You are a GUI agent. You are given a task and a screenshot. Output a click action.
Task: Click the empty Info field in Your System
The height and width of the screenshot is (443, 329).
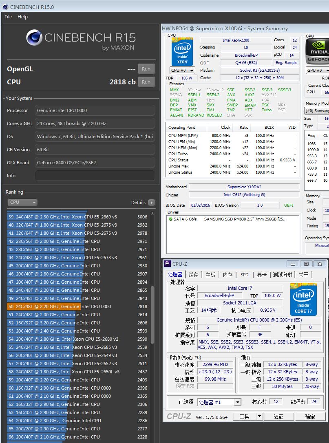click(x=95, y=176)
